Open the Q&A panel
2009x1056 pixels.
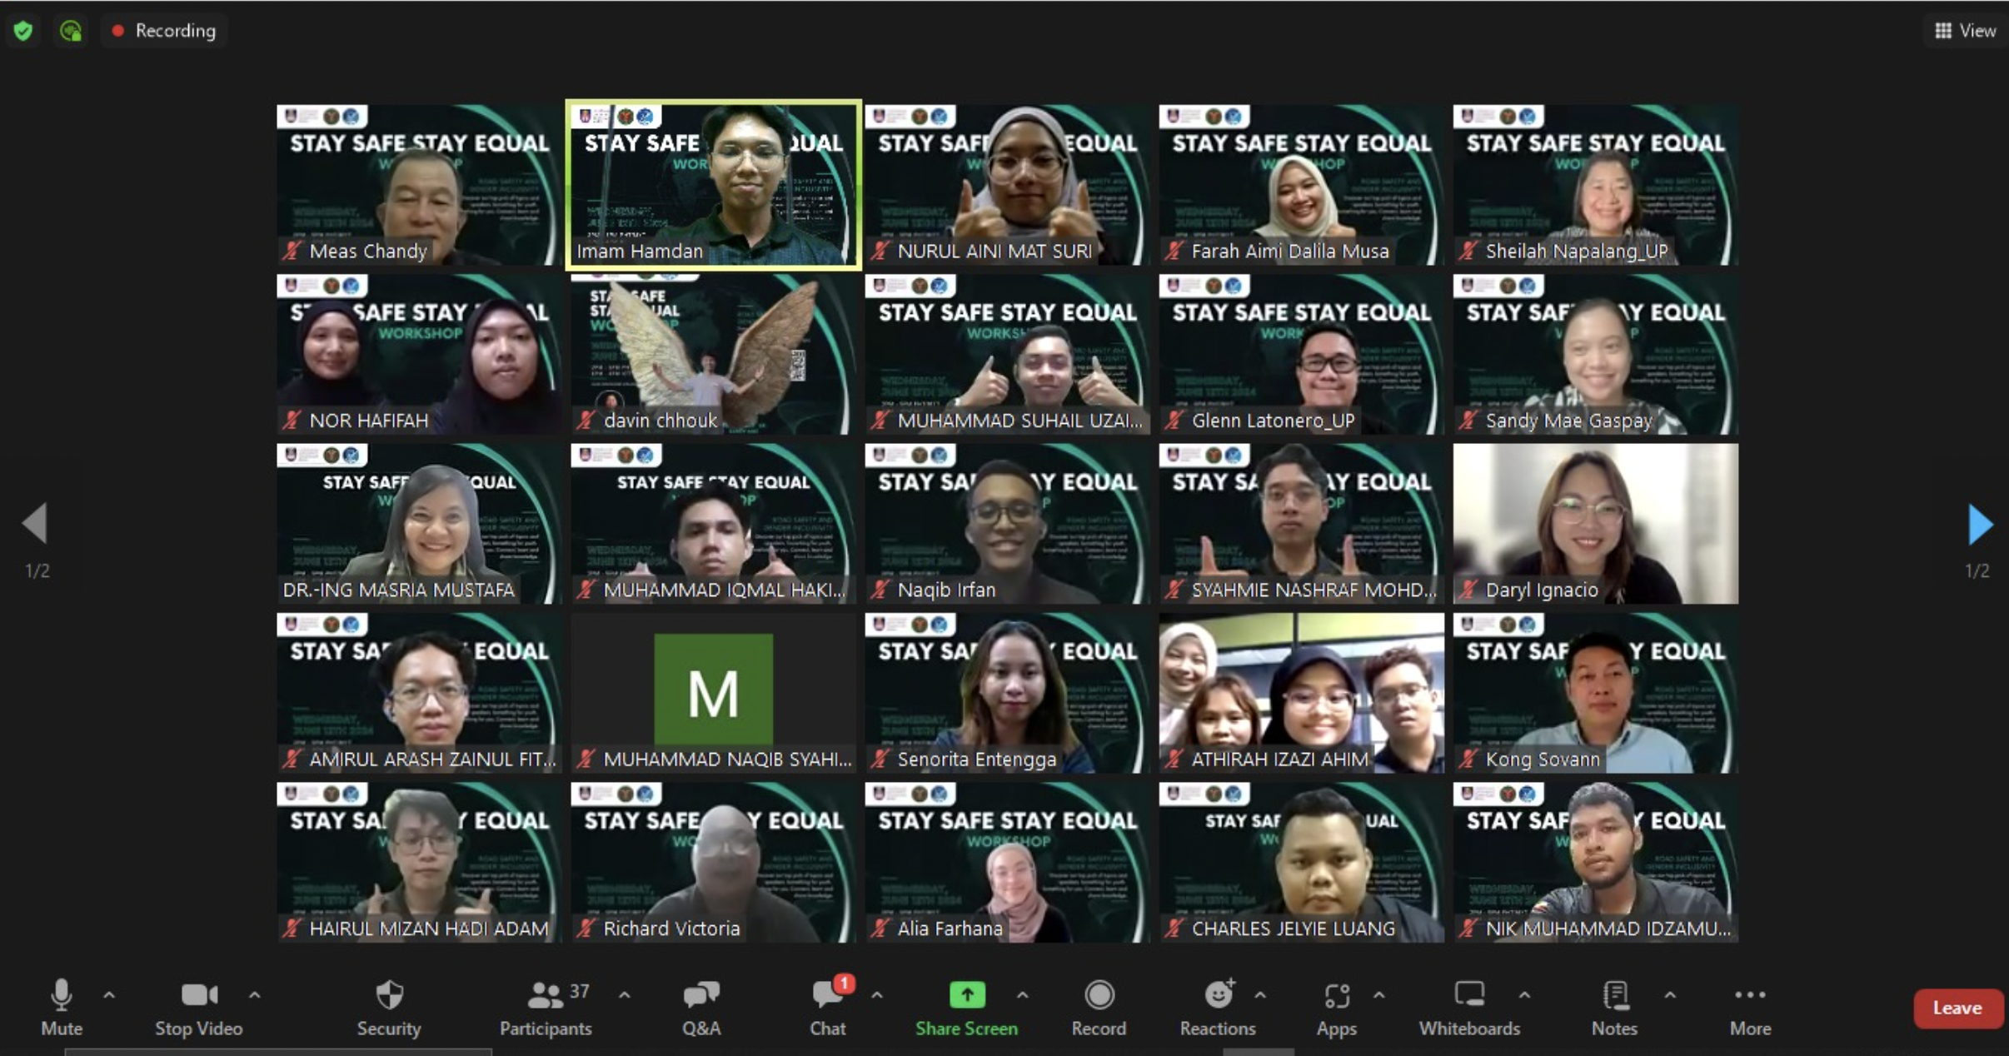click(701, 995)
